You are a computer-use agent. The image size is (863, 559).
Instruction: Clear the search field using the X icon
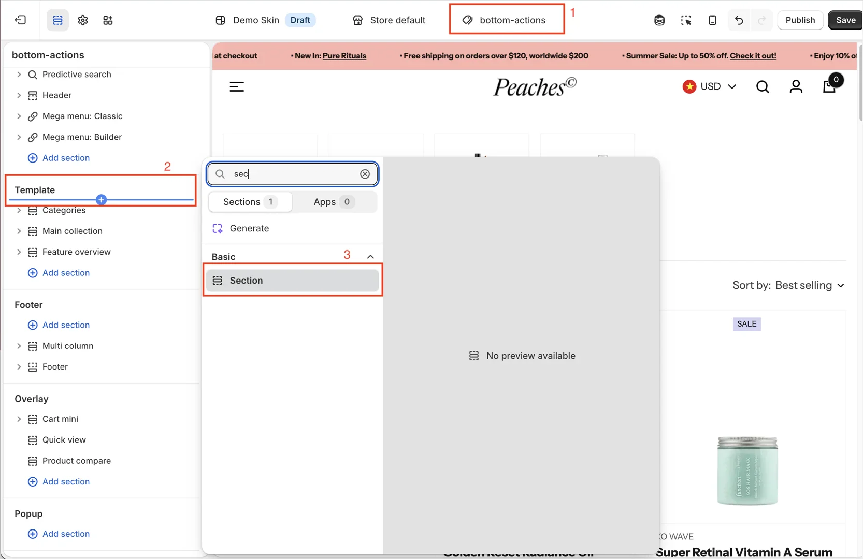tap(365, 174)
